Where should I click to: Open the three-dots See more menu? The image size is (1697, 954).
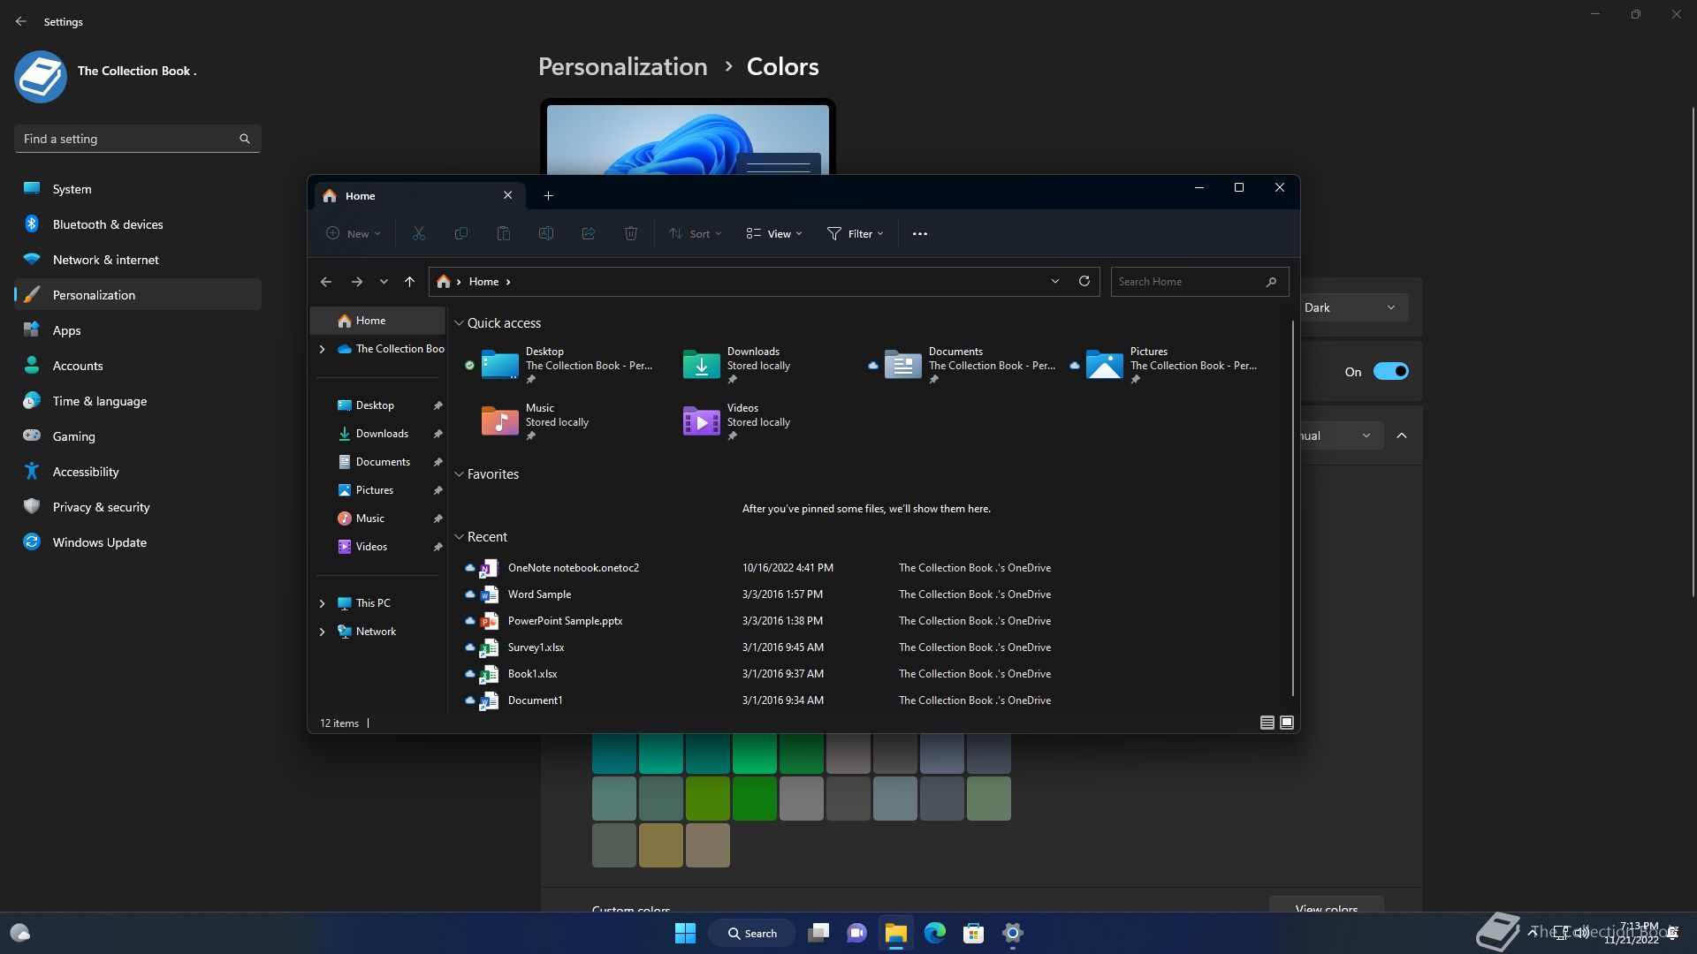click(x=920, y=234)
